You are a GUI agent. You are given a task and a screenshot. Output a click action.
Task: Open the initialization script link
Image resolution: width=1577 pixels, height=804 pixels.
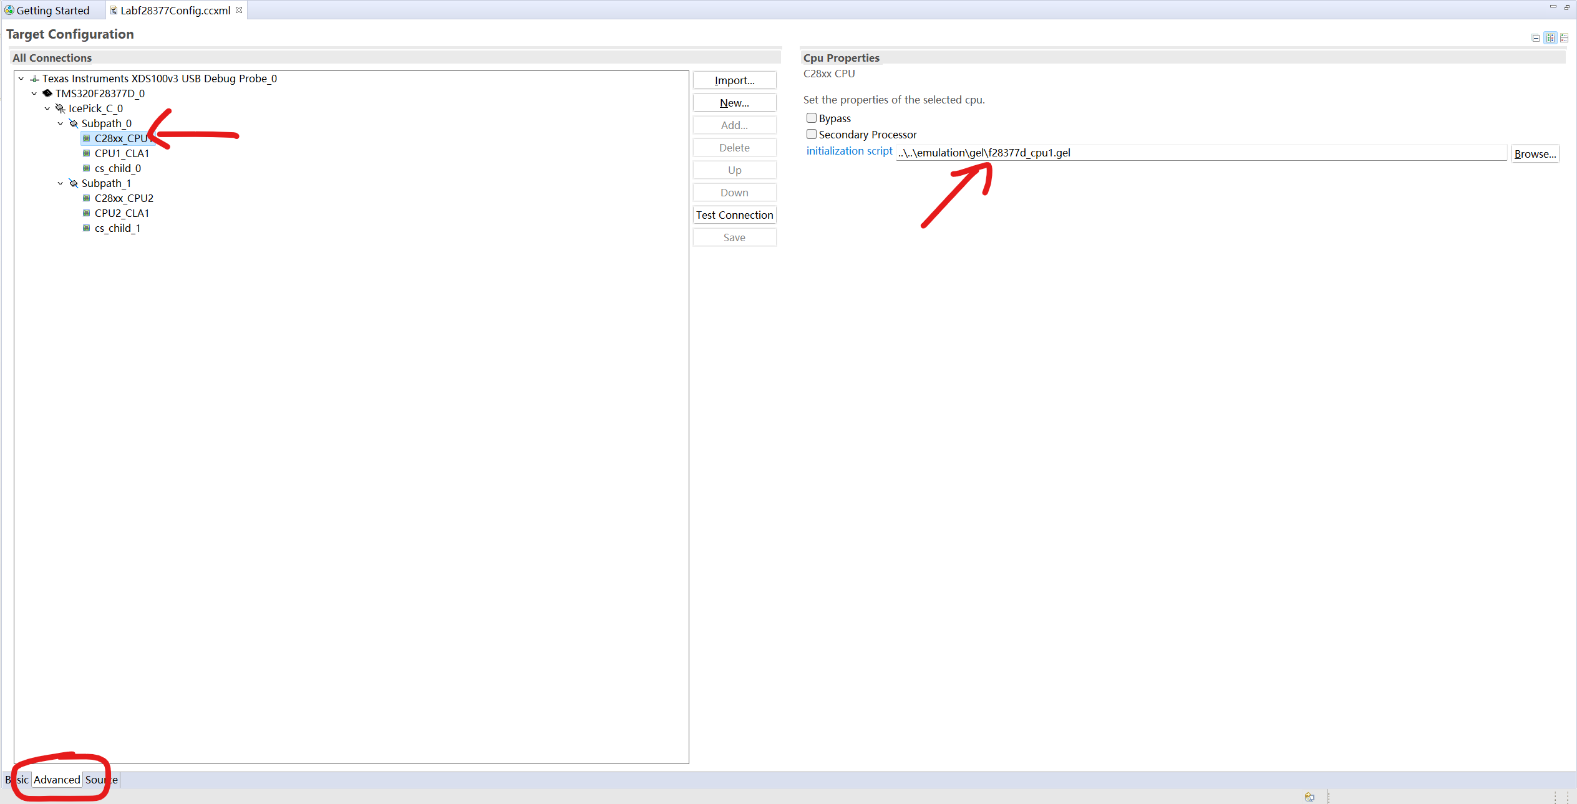coord(849,151)
